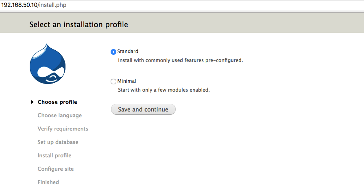Select the Standard installation profile radio button

tap(113, 52)
